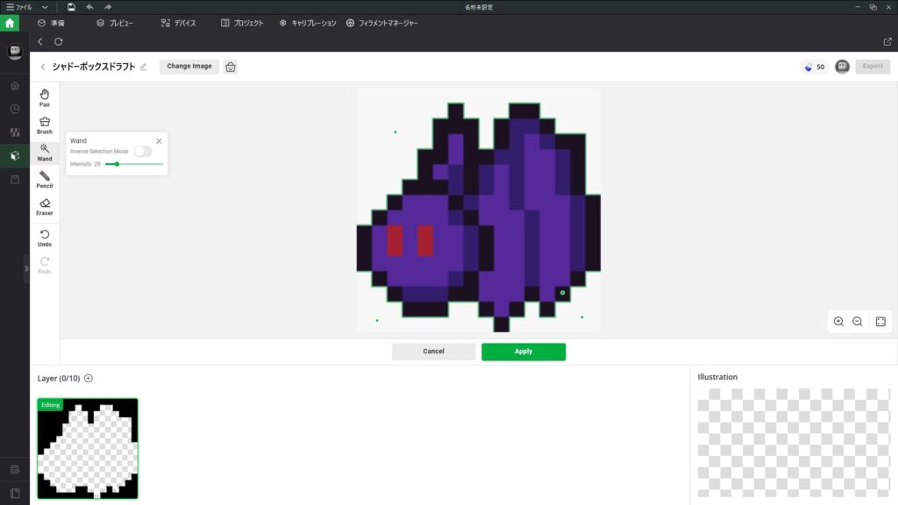Go back using arrow beside シャドーボックスドラフト
Image resolution: width=898 pixels, height=505 pixels.
(43, 67)
